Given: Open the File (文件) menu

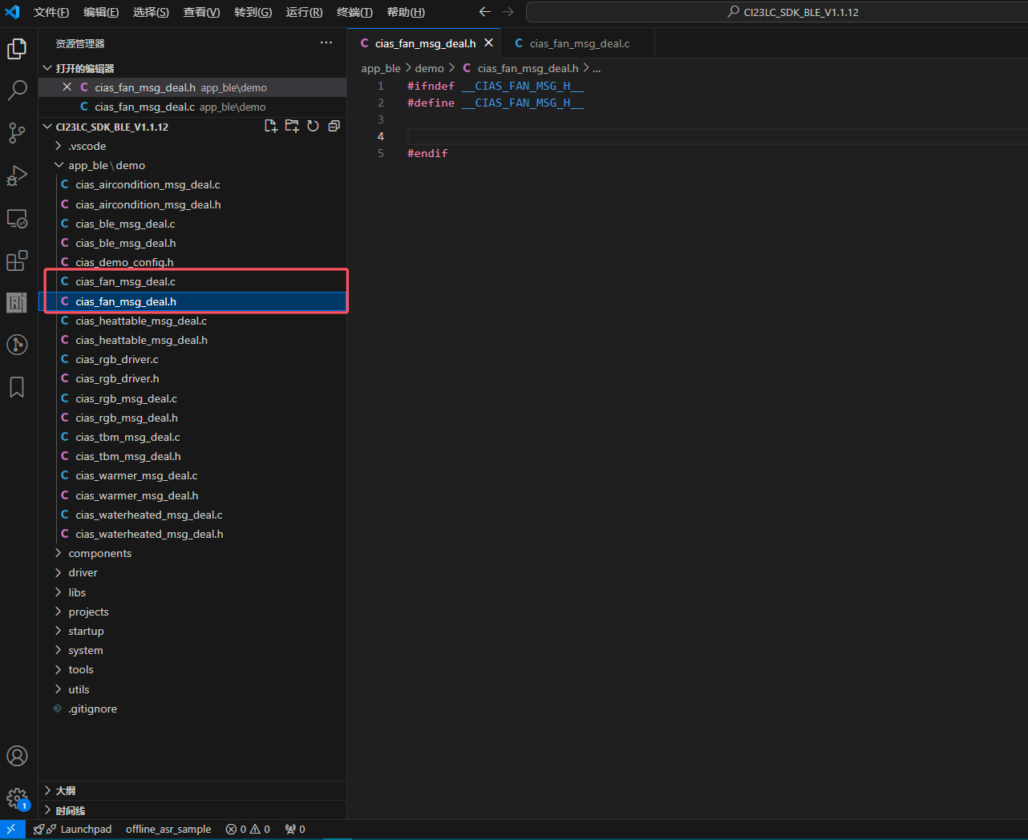Looking at the screenshot, I should (x=51, y=12).
